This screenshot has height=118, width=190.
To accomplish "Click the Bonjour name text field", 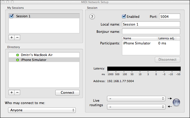I will 151,32.
